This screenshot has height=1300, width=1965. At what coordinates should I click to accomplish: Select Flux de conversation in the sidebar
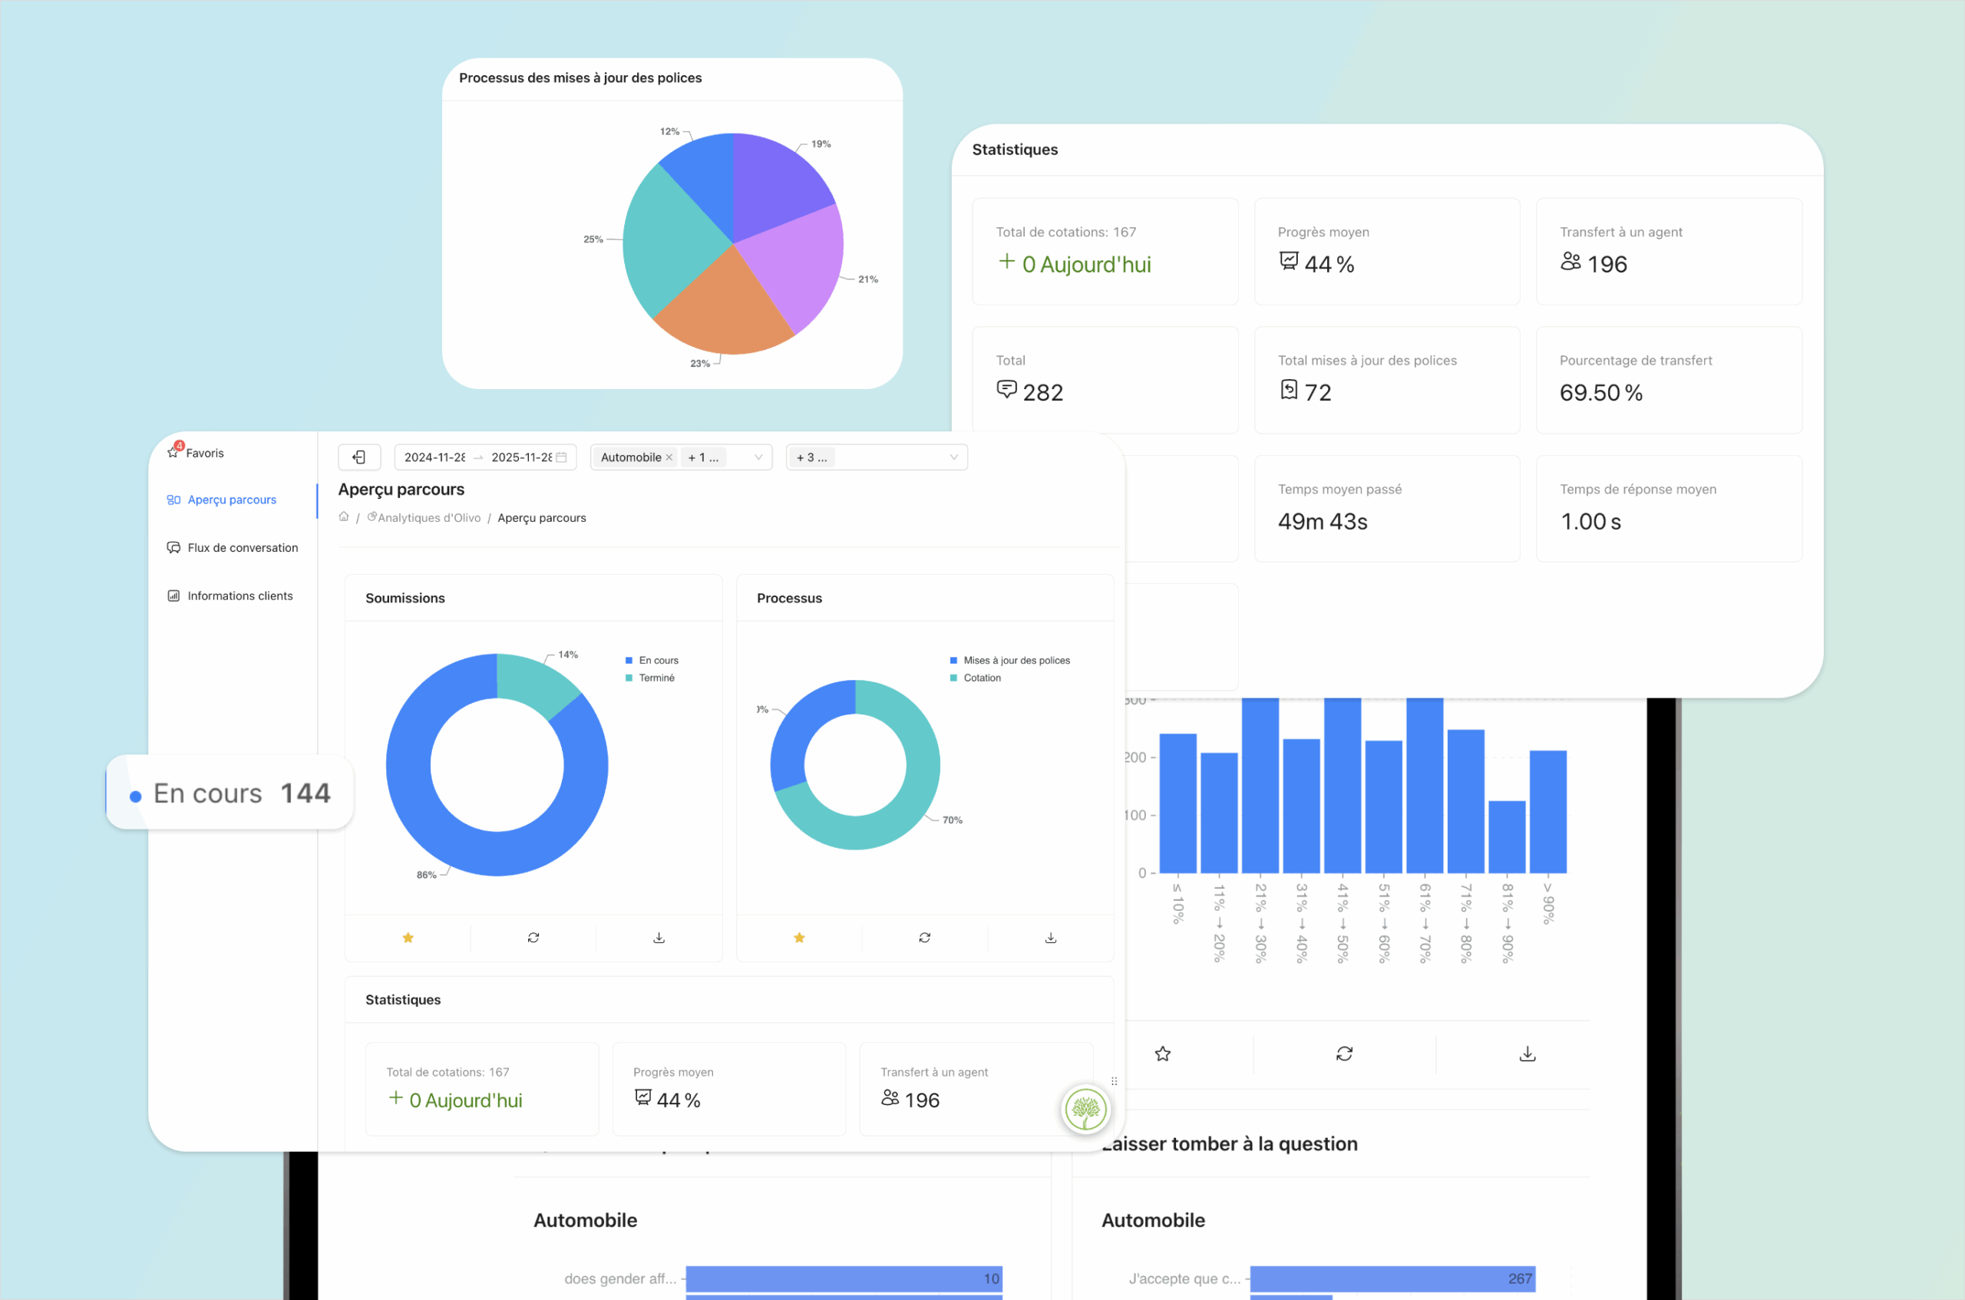point(242,547)
